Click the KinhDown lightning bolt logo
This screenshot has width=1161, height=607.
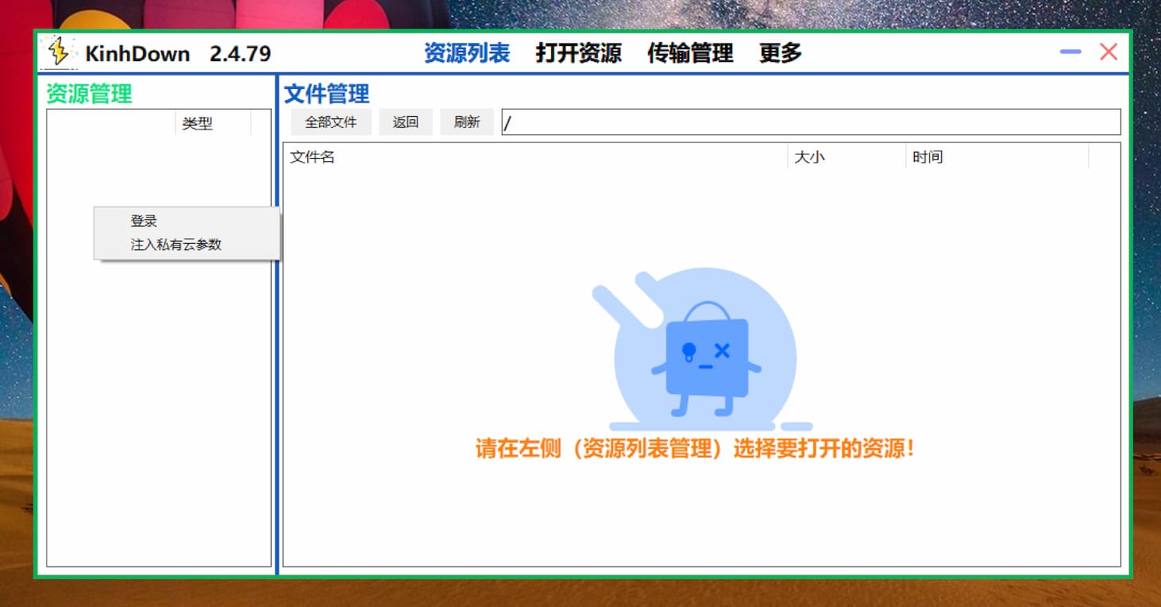(x=58, y=52)
